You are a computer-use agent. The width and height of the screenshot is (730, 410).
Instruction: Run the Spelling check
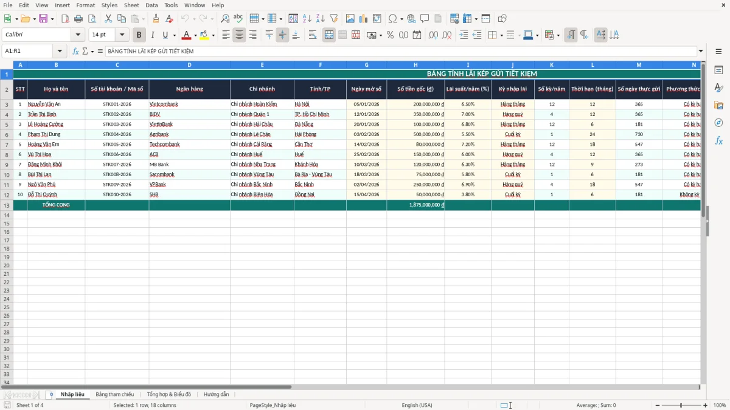238,19
